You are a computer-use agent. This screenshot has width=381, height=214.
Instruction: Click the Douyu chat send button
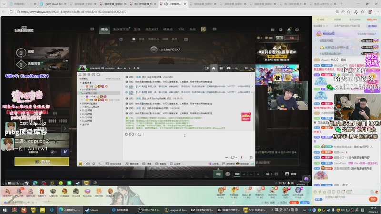373,199
